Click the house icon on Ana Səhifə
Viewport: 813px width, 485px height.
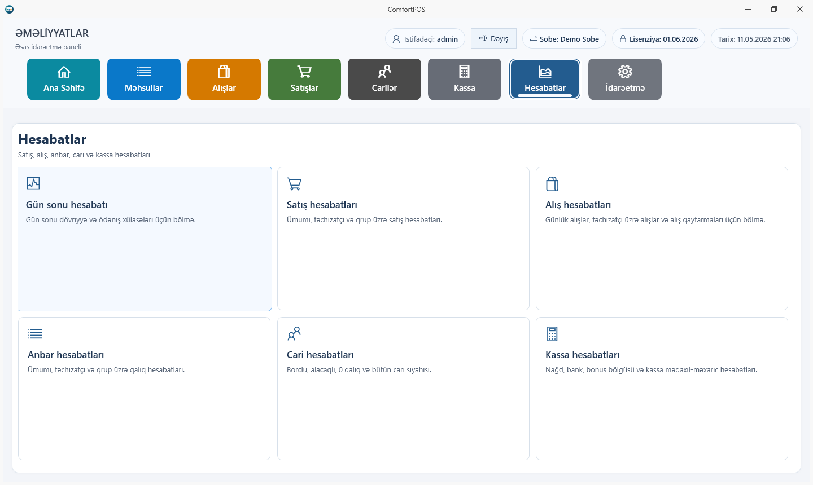(64, 72)
